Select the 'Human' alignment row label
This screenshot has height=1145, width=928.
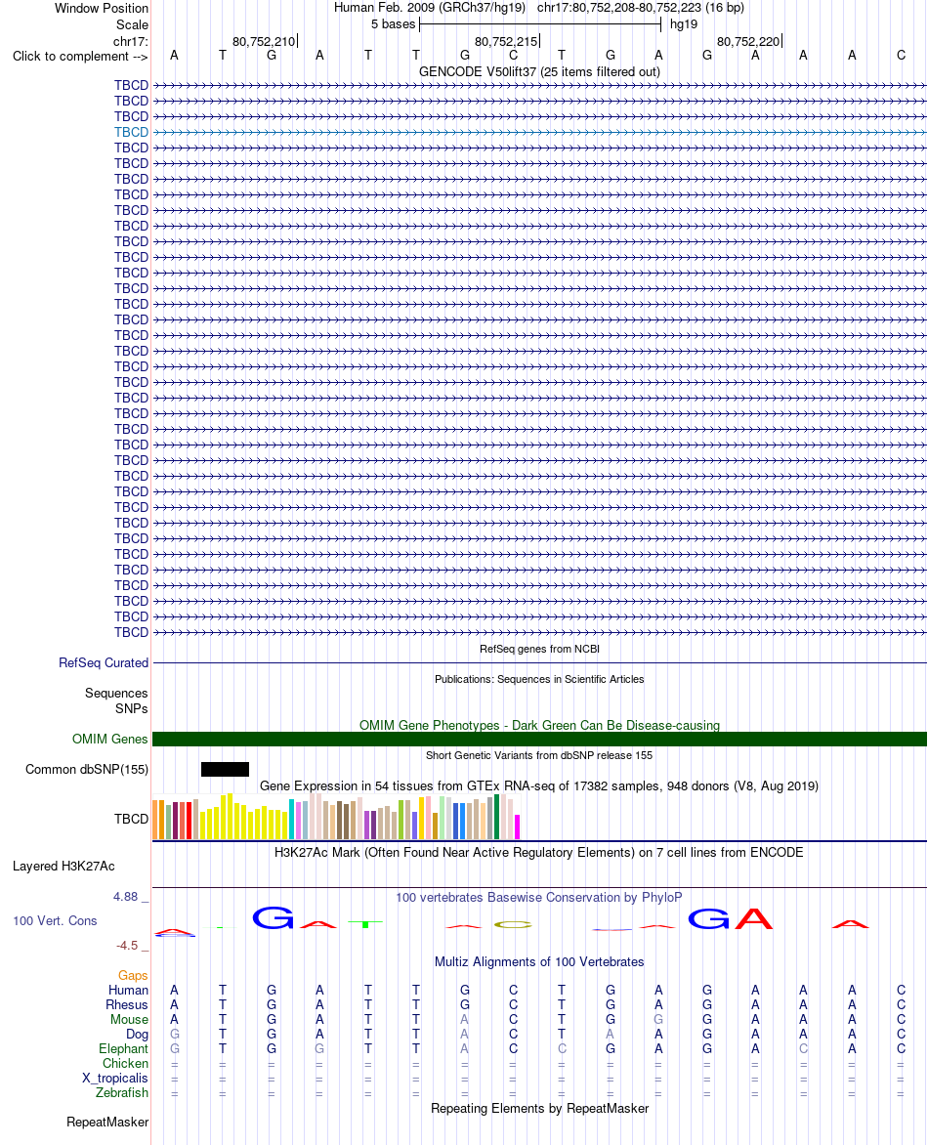(x=129, y=991)
